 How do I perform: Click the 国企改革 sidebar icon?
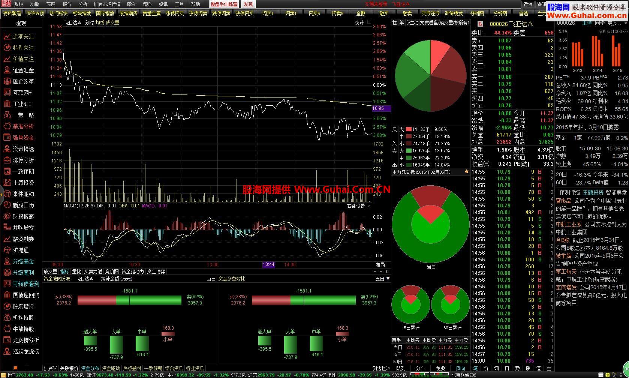(x=7, y=81)
